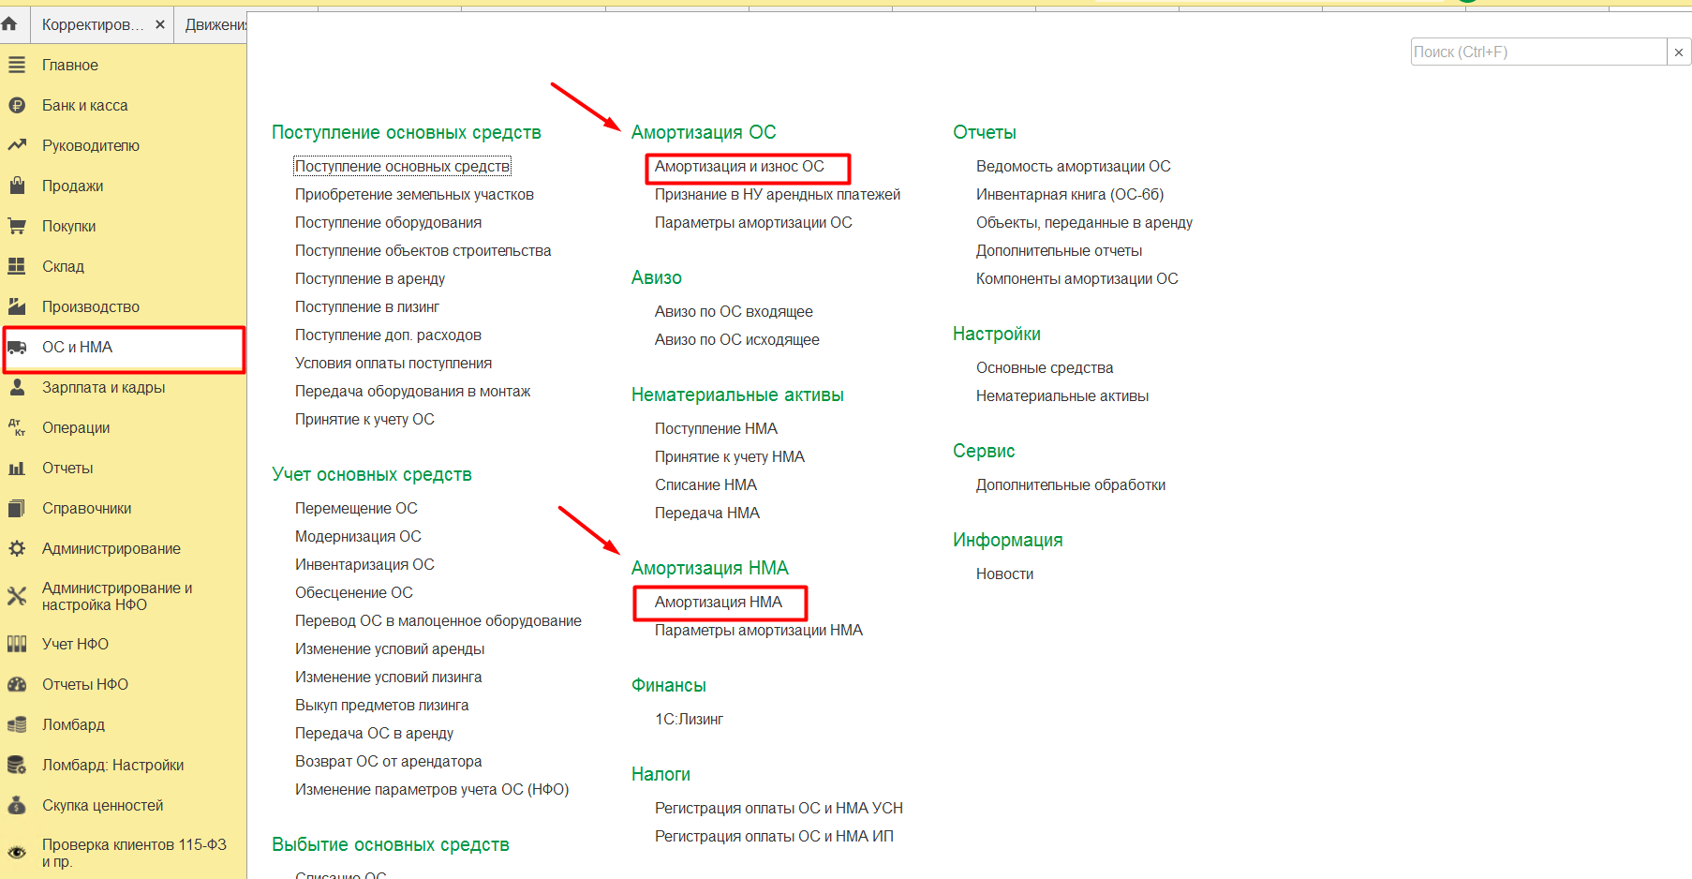Open Ведомость амортизации ОС report

(1073, 167)
